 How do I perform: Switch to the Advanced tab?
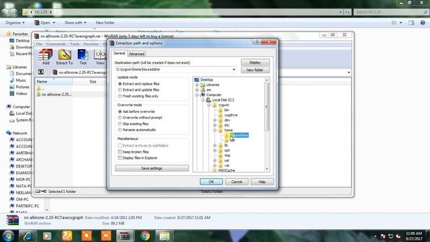(x=136, y=54)
